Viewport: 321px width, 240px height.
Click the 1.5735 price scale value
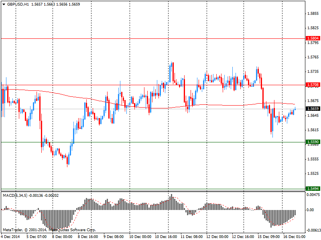313,72
